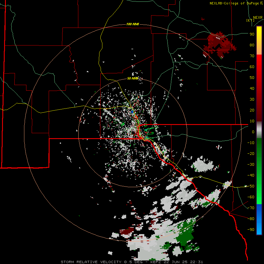Image resolution: width=264 pixels, height=264 pixels.
Task: Select the -50 value on velocity scale
Action: click(x=251, y=186)
